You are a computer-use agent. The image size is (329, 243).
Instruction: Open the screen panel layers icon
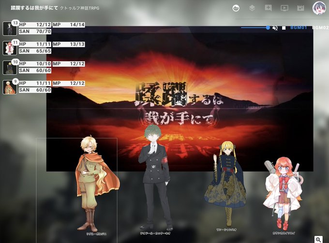point(252,8)
